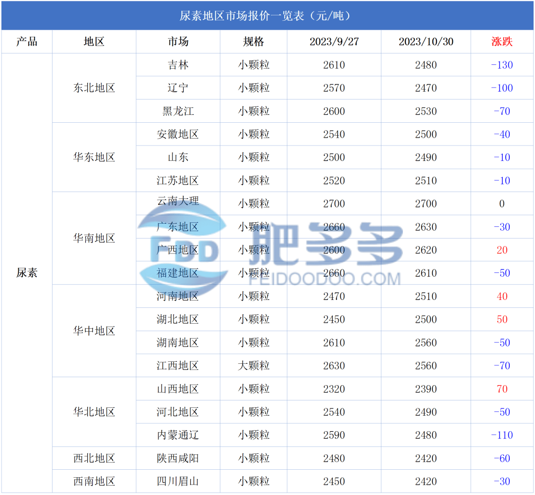Select the -130 change value for 吉林

tap(502, 65)
